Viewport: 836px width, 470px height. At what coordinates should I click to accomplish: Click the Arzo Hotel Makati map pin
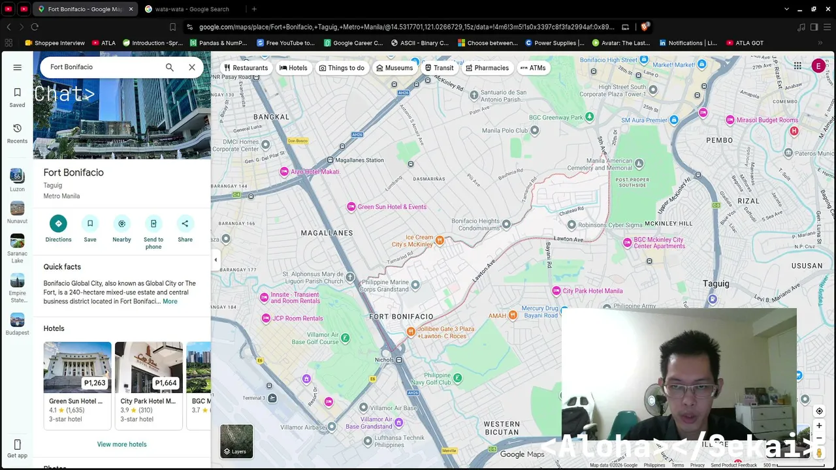(x=284, y=172)
